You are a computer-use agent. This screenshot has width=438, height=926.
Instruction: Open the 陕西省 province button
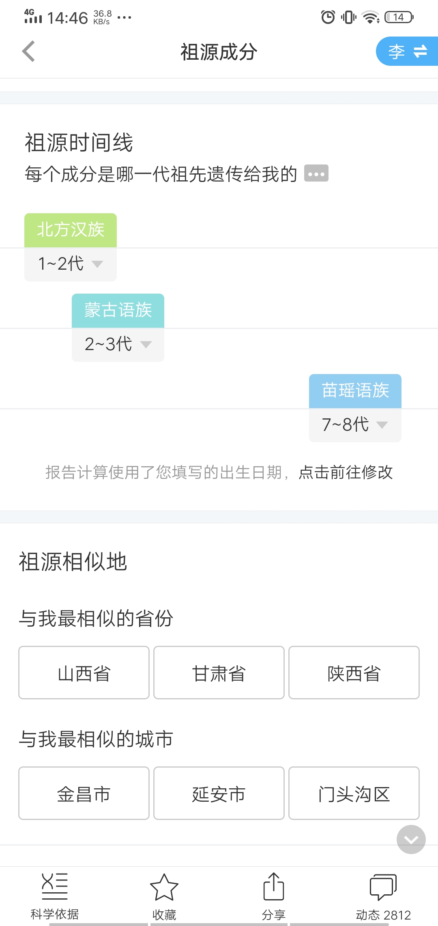pos(354,673)
